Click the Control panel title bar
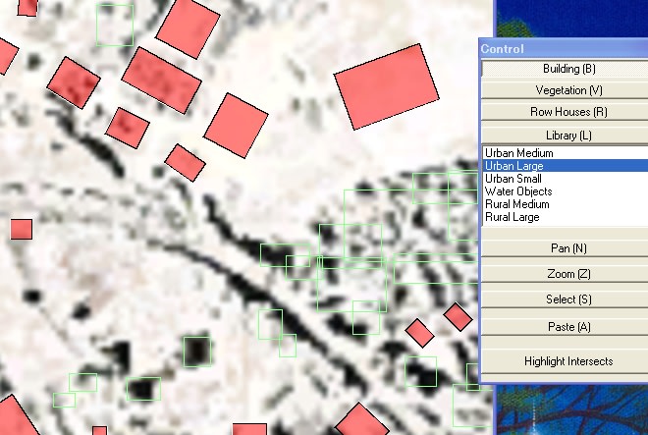 pos(564,49)
